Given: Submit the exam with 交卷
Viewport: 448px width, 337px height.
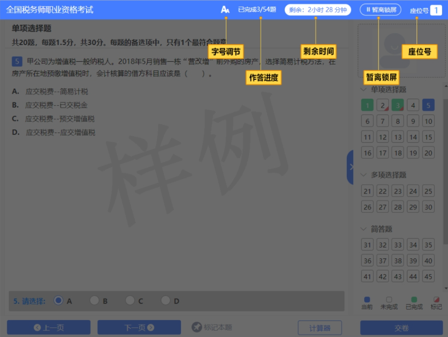Looking at the screenshot, I should tap(402, 328).
